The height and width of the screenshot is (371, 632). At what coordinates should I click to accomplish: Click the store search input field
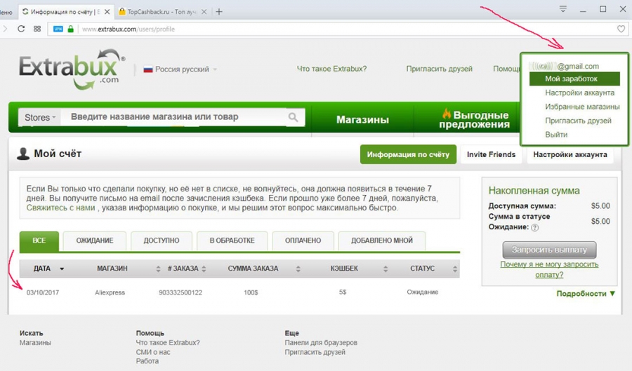(x=173, y=117)
